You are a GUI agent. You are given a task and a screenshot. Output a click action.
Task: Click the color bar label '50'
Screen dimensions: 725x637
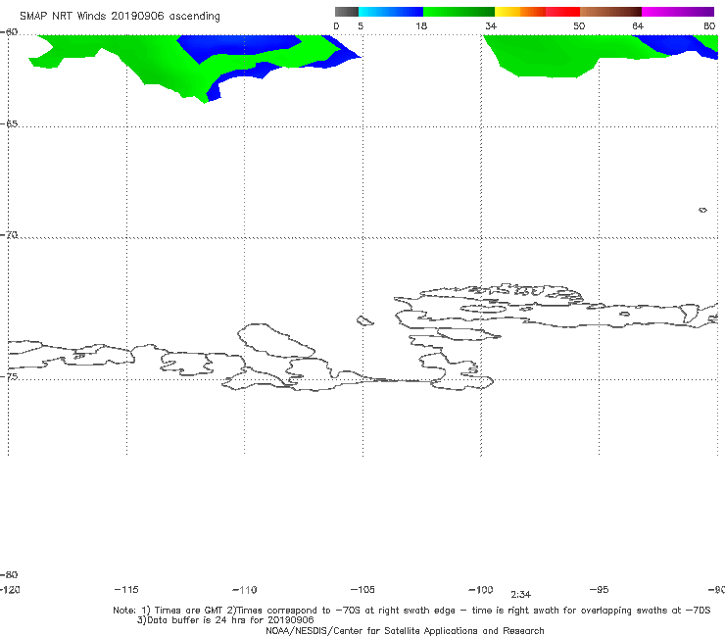pyautogui.click(x=579, y=25)
